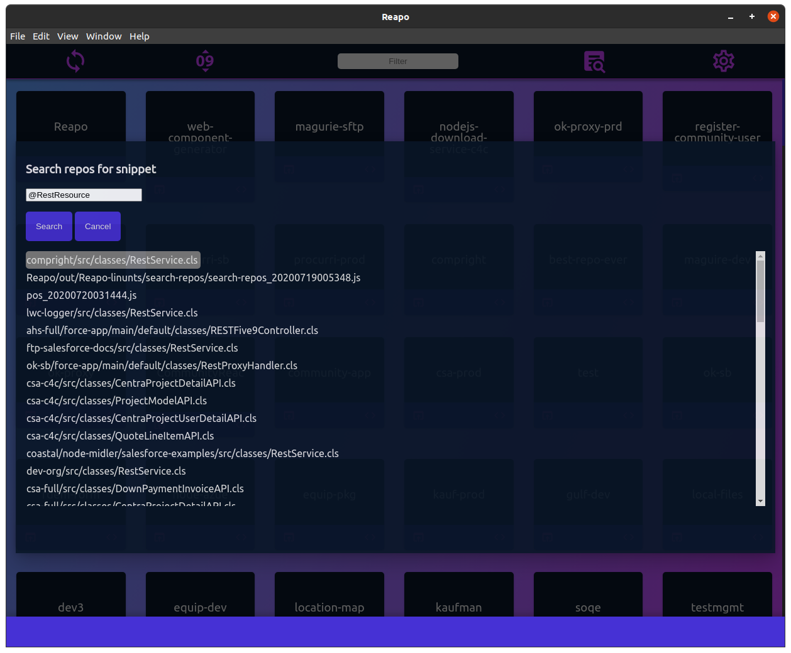The height and width of the screenshot is (653, 791).
Task: Select dev-org/src/classes/RestService.cls result
Action: (x=106, y=471)
